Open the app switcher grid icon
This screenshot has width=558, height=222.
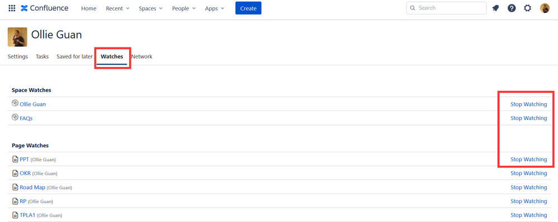(12, 8)
